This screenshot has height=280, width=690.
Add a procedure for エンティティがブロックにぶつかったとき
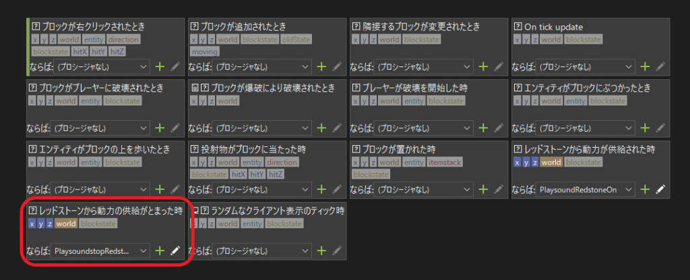pyautogui.click(x=645, y=128)
